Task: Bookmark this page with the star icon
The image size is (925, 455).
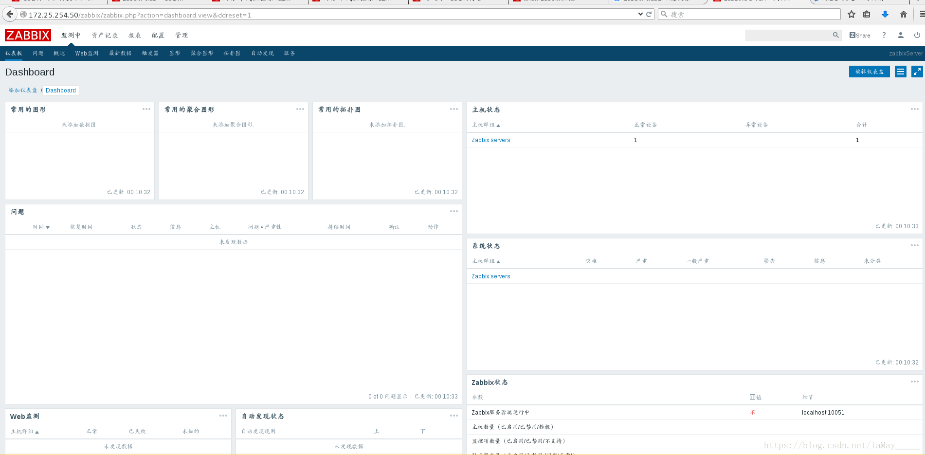Action: tap(852, 15)
